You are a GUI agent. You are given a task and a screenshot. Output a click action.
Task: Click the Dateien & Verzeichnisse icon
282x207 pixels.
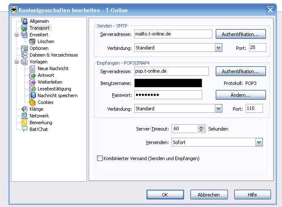tap(24, 55)
